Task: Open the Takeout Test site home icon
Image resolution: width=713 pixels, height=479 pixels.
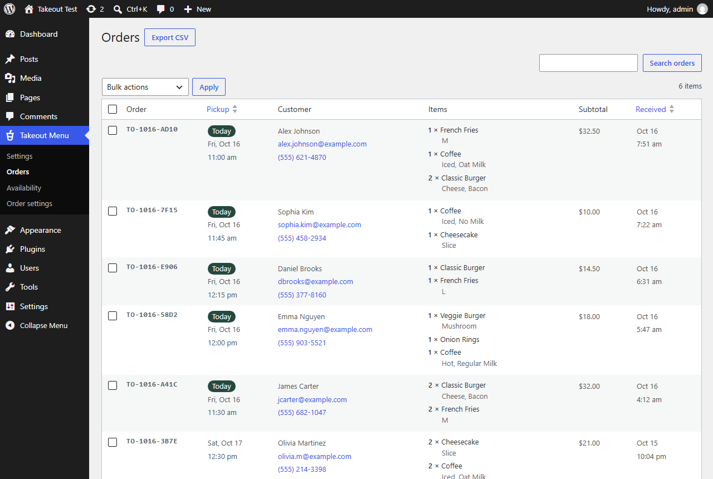Action: pos(29,9)
